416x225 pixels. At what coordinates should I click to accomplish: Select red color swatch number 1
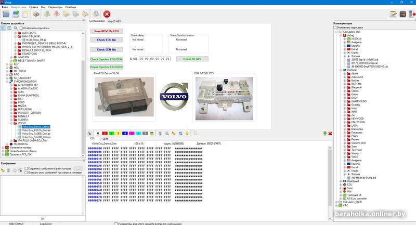click(x=105, y=133)
